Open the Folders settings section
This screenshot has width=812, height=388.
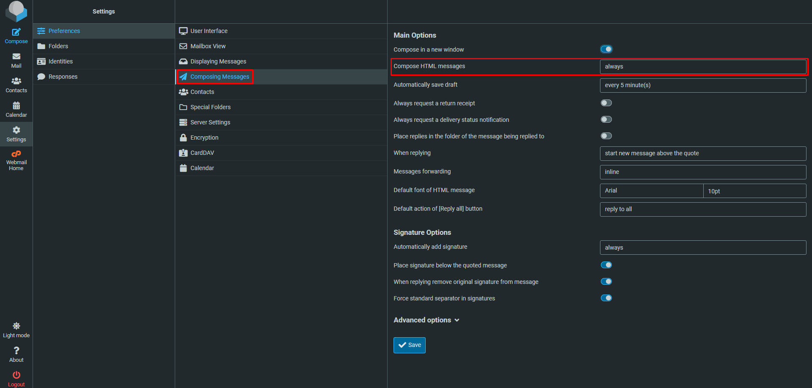click(58, 47)
